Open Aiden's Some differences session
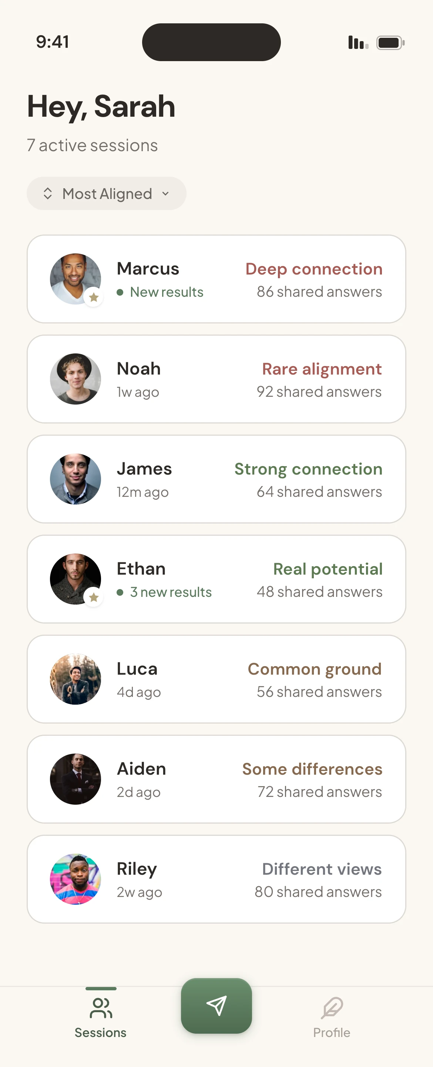Screen dimensions: 433x1067 pyautogui.click(x=216, y=779)
